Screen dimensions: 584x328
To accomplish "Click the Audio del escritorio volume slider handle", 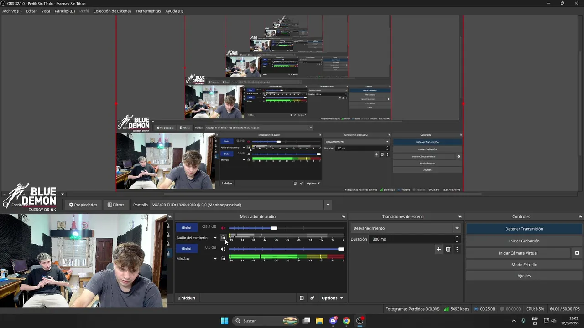I will point(274,228).
